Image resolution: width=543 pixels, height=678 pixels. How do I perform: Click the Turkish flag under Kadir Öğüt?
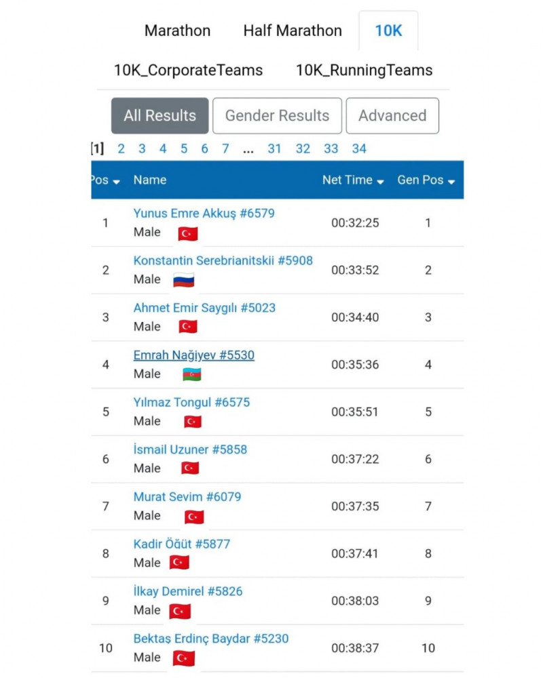179,563
